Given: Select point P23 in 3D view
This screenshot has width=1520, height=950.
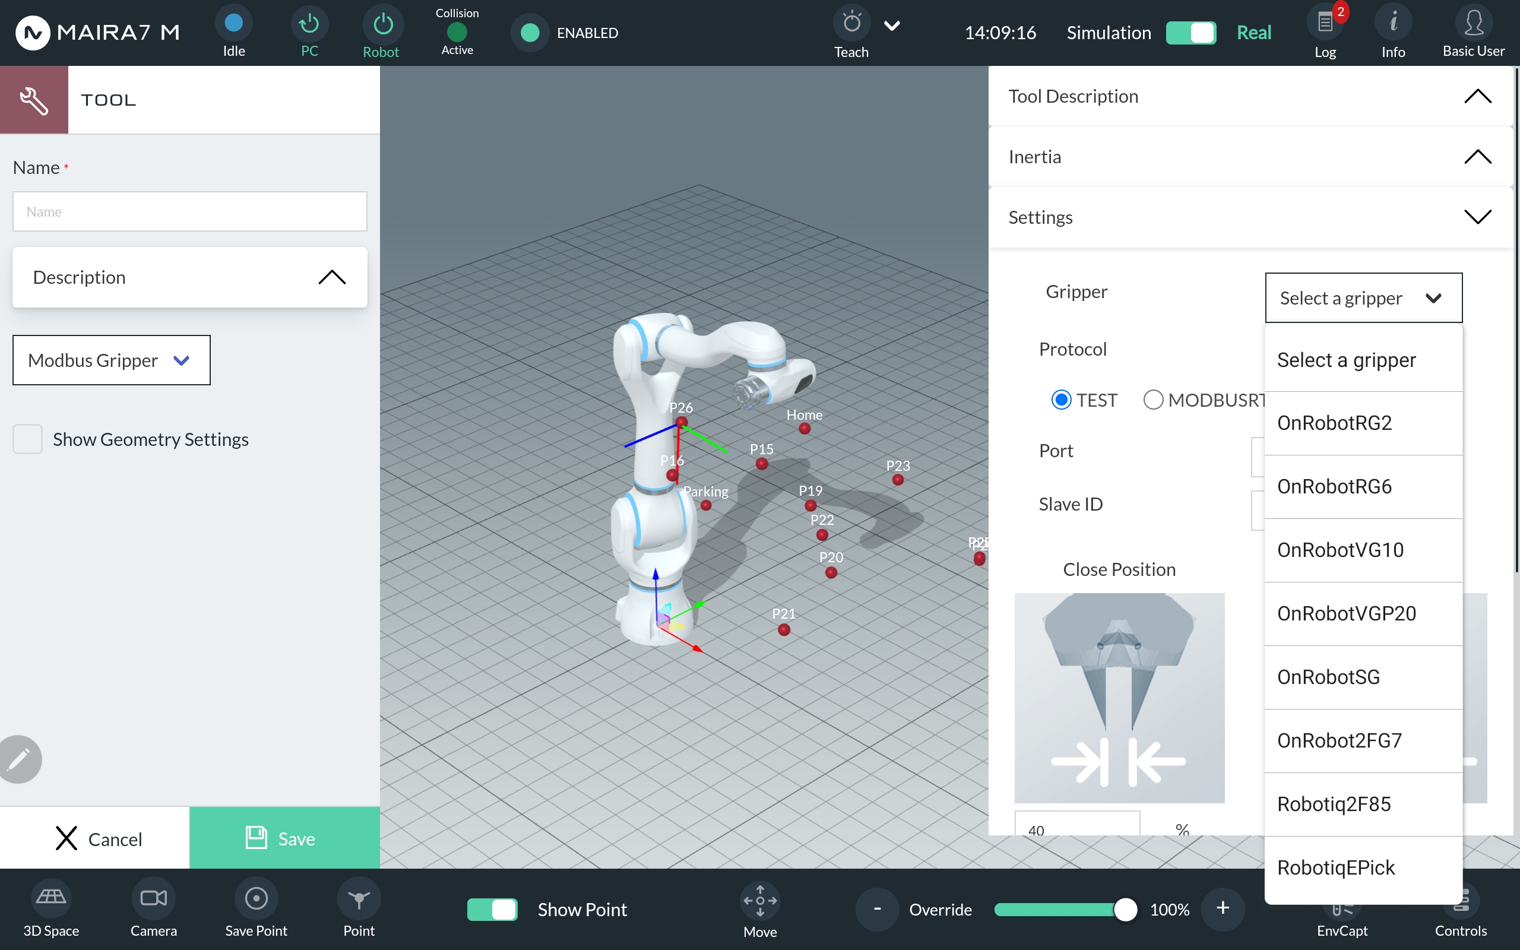Looking at the screenshot, I should coord(898,480).
